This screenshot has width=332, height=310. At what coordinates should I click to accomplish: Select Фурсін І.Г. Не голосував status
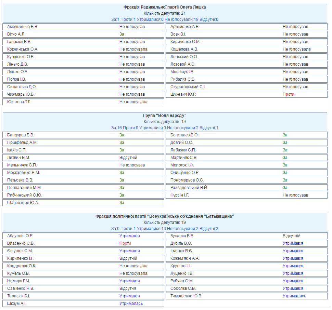click(295, 195)
